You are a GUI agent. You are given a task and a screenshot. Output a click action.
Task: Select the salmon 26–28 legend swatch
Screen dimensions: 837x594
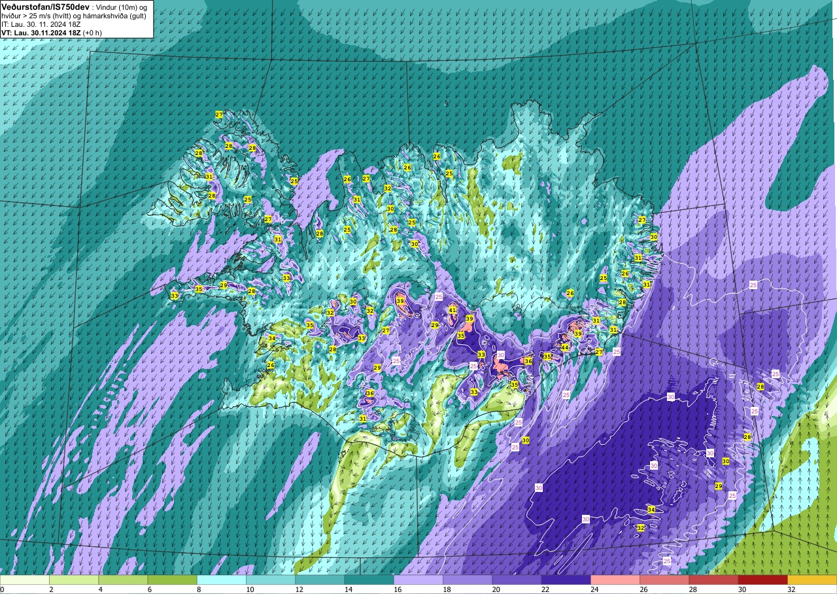pos(664,580)
